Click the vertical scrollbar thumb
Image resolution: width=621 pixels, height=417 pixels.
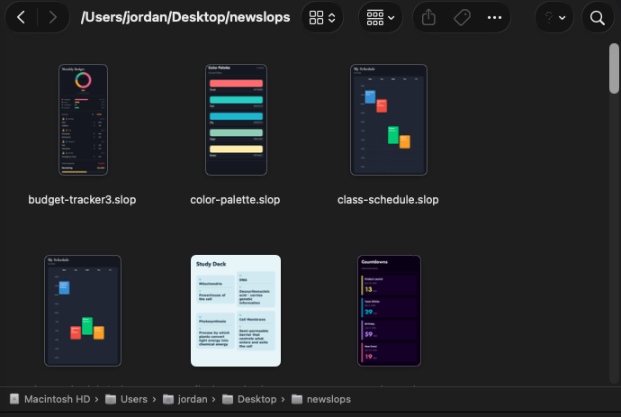pyautogui.click(x=615, y=68)
